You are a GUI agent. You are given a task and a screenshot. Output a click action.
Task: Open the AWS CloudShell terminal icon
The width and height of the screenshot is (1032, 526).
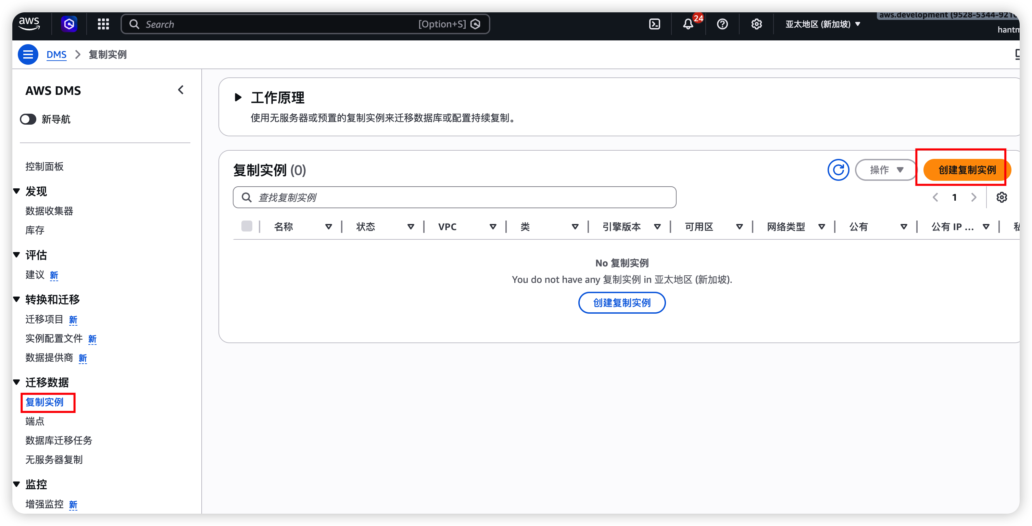click(x=654, y=24)
